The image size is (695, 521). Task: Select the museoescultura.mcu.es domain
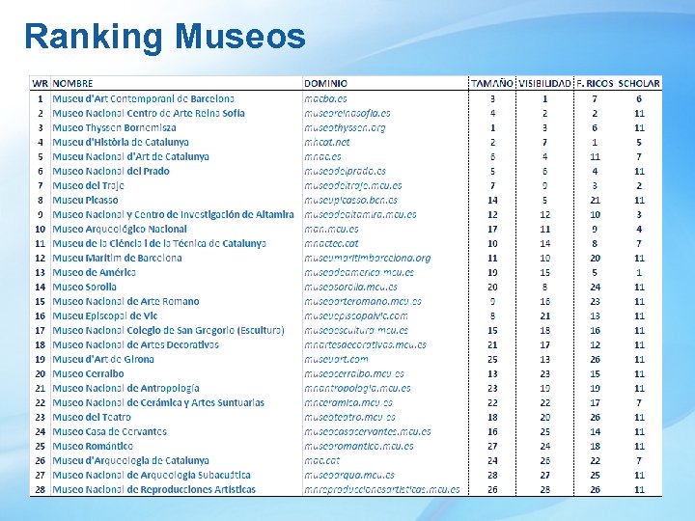(x=356, y=331)
